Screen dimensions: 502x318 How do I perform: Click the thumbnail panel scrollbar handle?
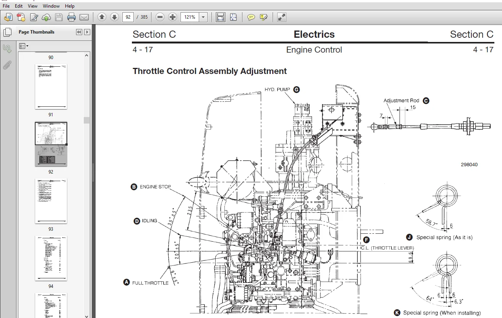coord(87,120)
